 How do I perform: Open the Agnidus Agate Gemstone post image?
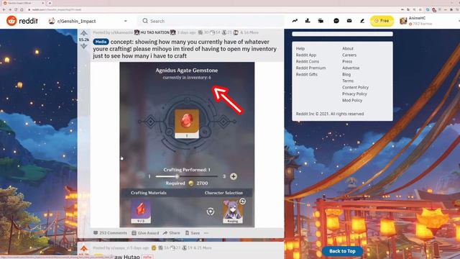187,145
